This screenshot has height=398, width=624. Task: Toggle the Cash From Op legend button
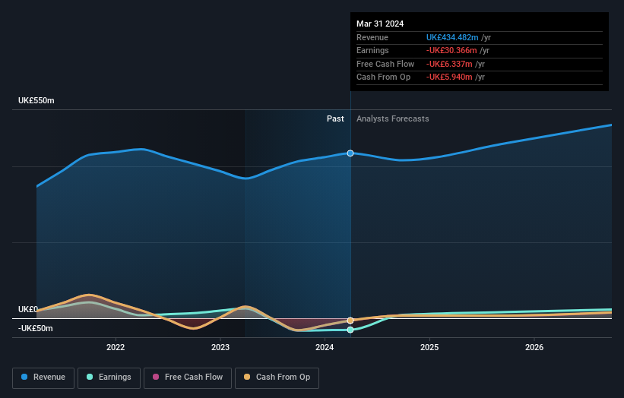[277, 377]
